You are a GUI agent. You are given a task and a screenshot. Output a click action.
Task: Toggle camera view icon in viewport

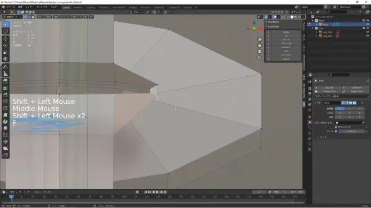(260, 51)
